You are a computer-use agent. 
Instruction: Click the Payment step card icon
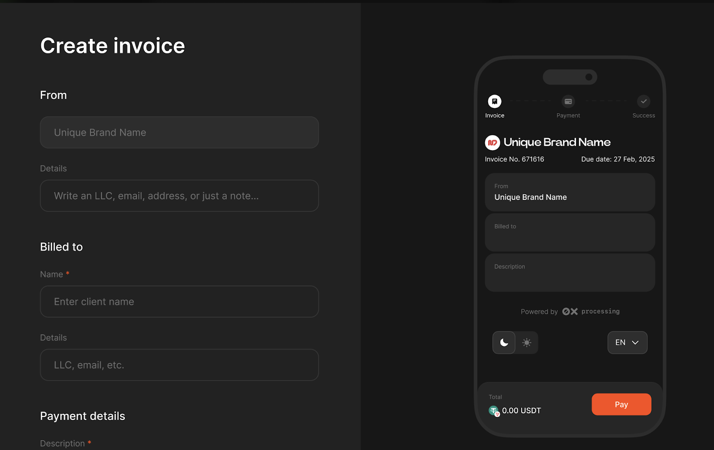[568, 102]
